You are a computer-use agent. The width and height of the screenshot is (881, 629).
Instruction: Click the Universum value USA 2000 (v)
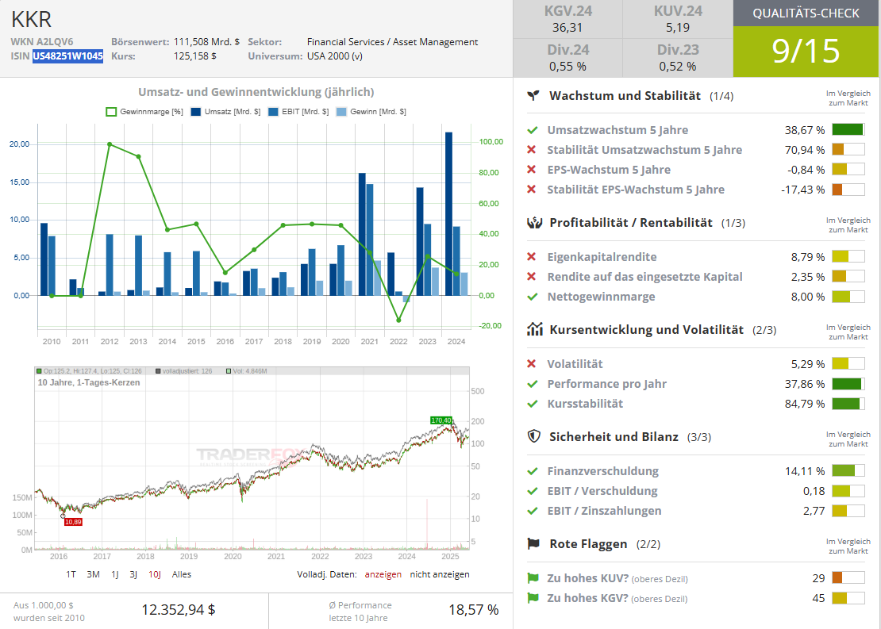click(334, 56)
